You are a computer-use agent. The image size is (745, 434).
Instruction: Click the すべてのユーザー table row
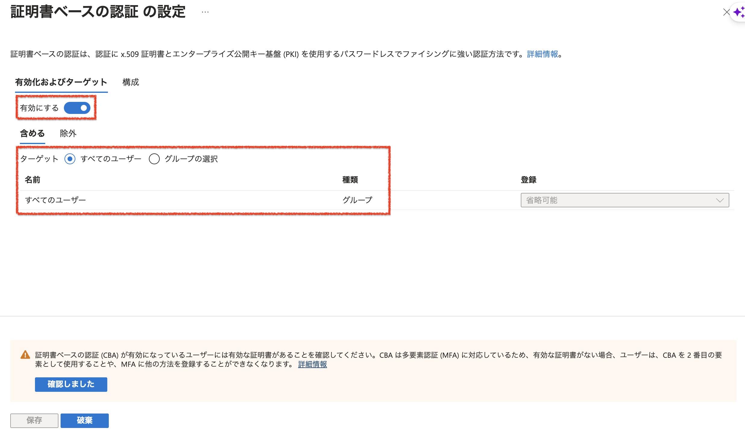click(55, 200)
